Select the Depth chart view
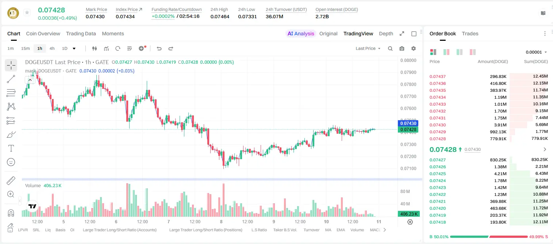 tap(386, 34)
